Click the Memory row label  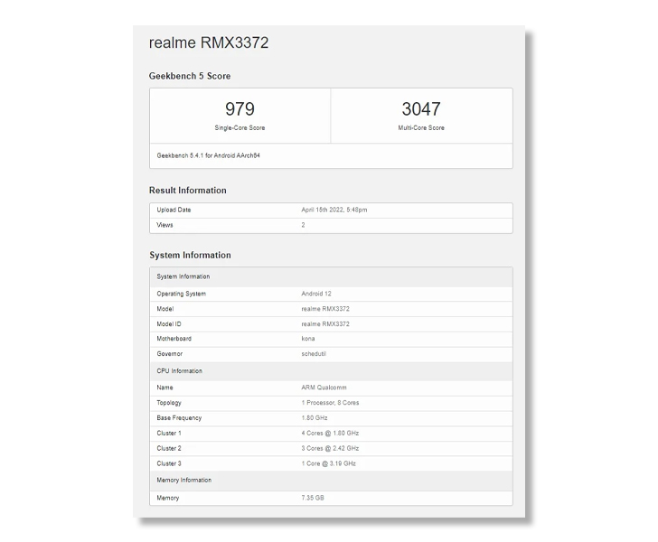(167, 498)
